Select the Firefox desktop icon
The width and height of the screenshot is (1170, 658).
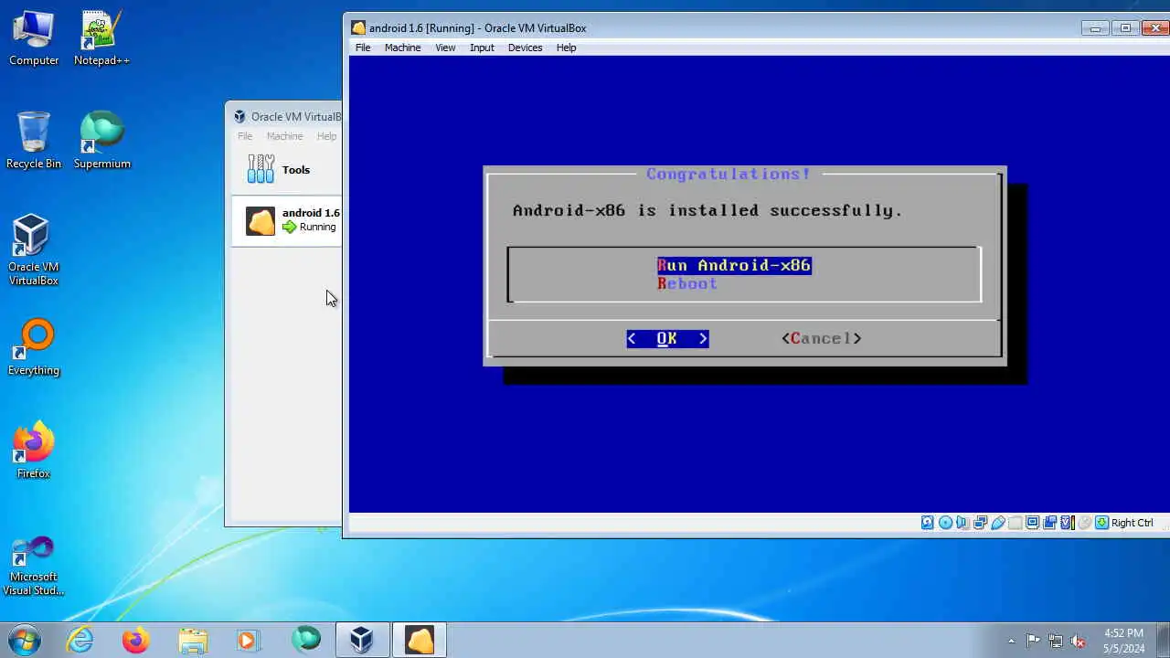click(34, 451)
